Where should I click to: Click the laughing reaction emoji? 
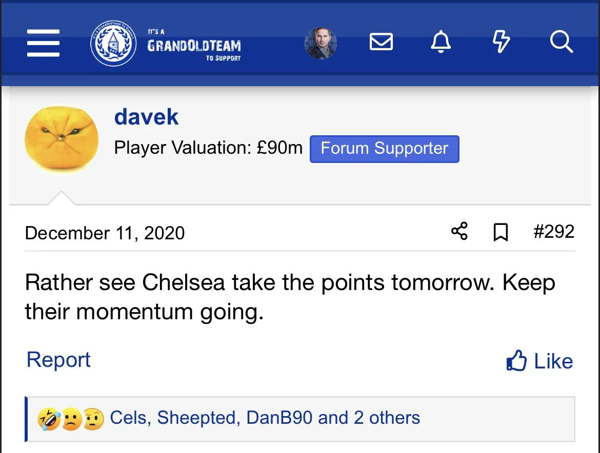(48, 420)
